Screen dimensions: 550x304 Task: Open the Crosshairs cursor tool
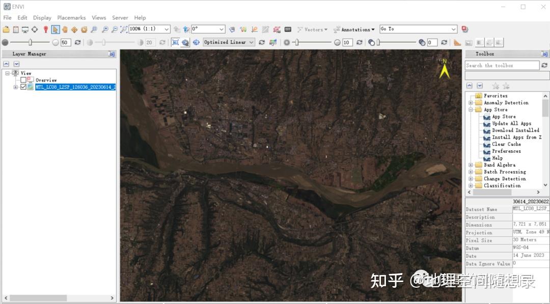point(34,30)
